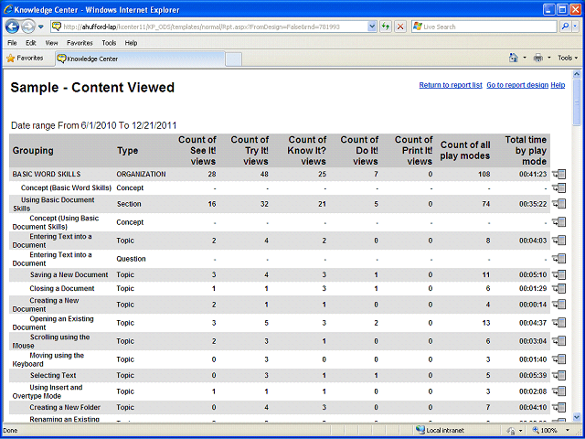Click the Closing a Document row label
The width and height of the screenshot is (585, 439).
pyautogui.click(x=62, y=288)
